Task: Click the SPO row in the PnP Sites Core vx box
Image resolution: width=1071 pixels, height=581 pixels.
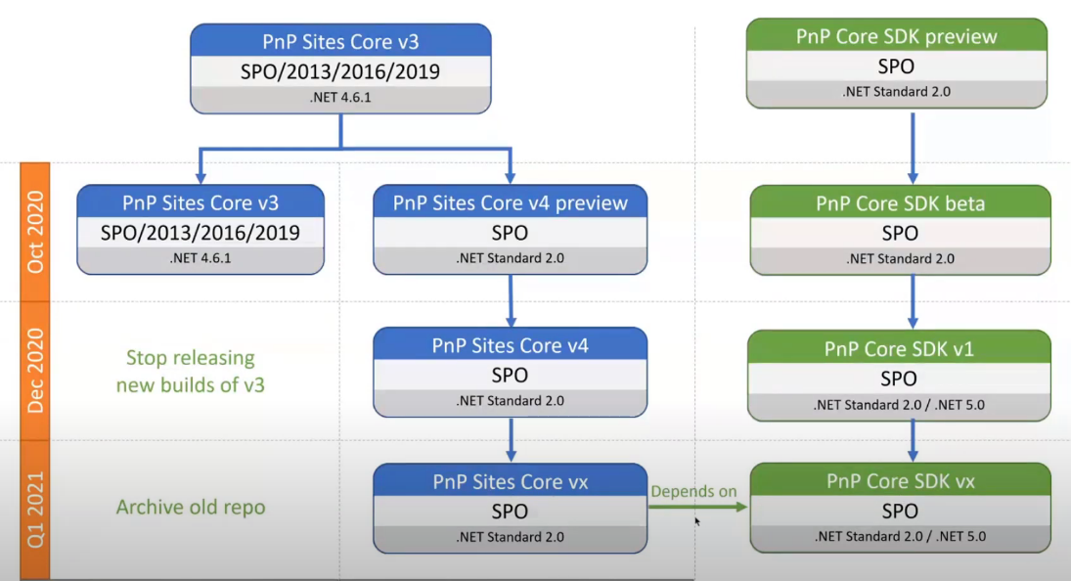Action: 510,511
